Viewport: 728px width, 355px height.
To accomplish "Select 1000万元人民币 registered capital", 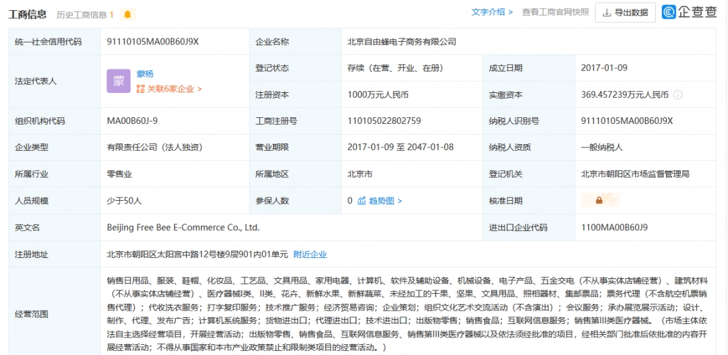I will tap(378, 95).
